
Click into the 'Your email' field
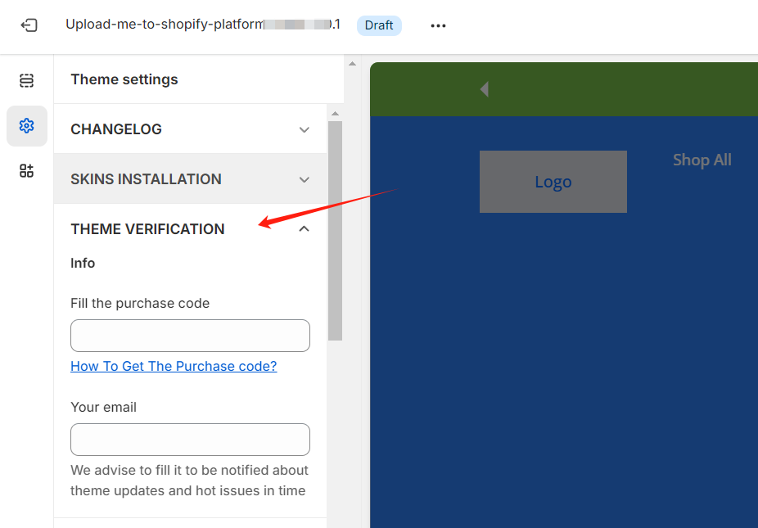[x=190, y=440]
